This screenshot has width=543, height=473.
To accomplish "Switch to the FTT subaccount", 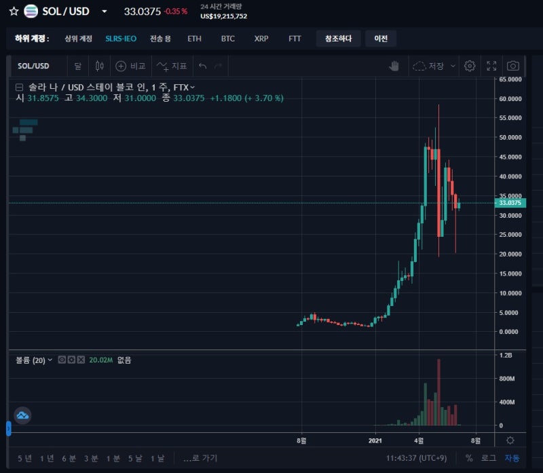I will 295,39.
